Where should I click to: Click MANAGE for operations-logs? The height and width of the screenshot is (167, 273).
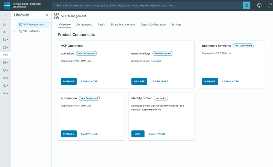[x=139, y=81]
